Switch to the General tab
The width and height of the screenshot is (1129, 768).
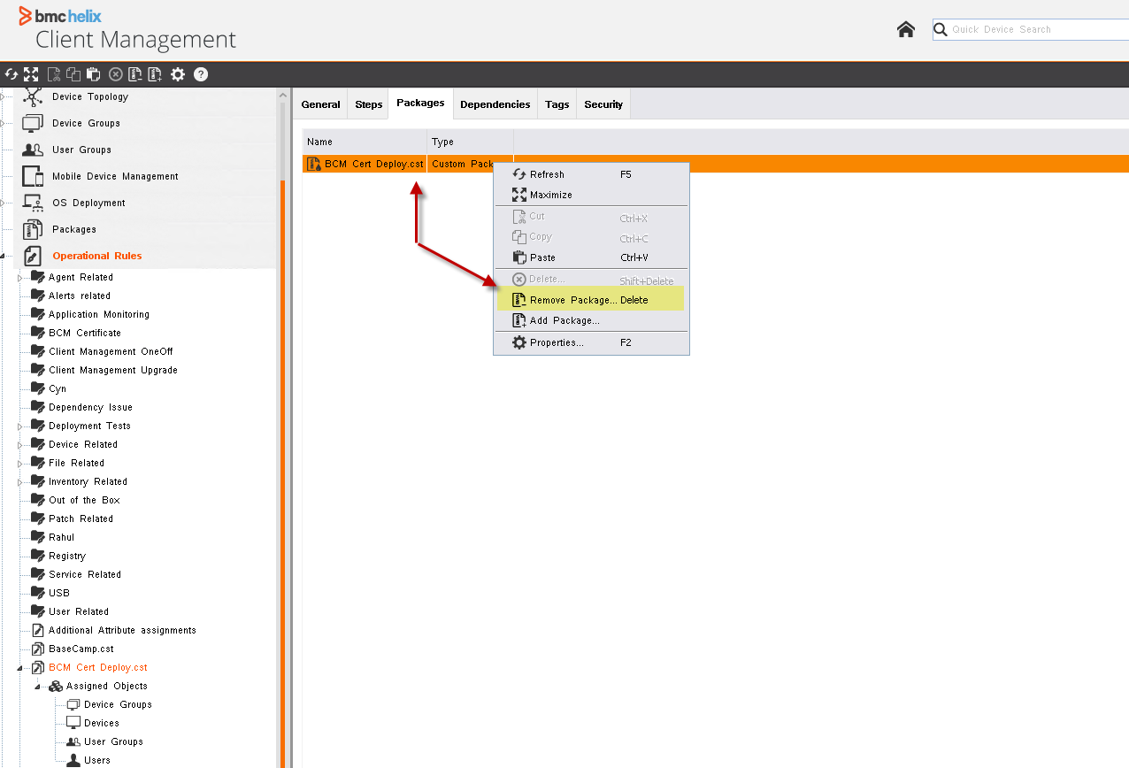click(x=320, y=104)
